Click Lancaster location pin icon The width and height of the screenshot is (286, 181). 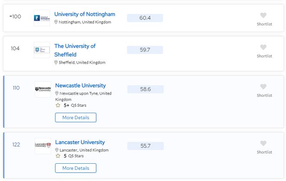click(x=57, y=150)
